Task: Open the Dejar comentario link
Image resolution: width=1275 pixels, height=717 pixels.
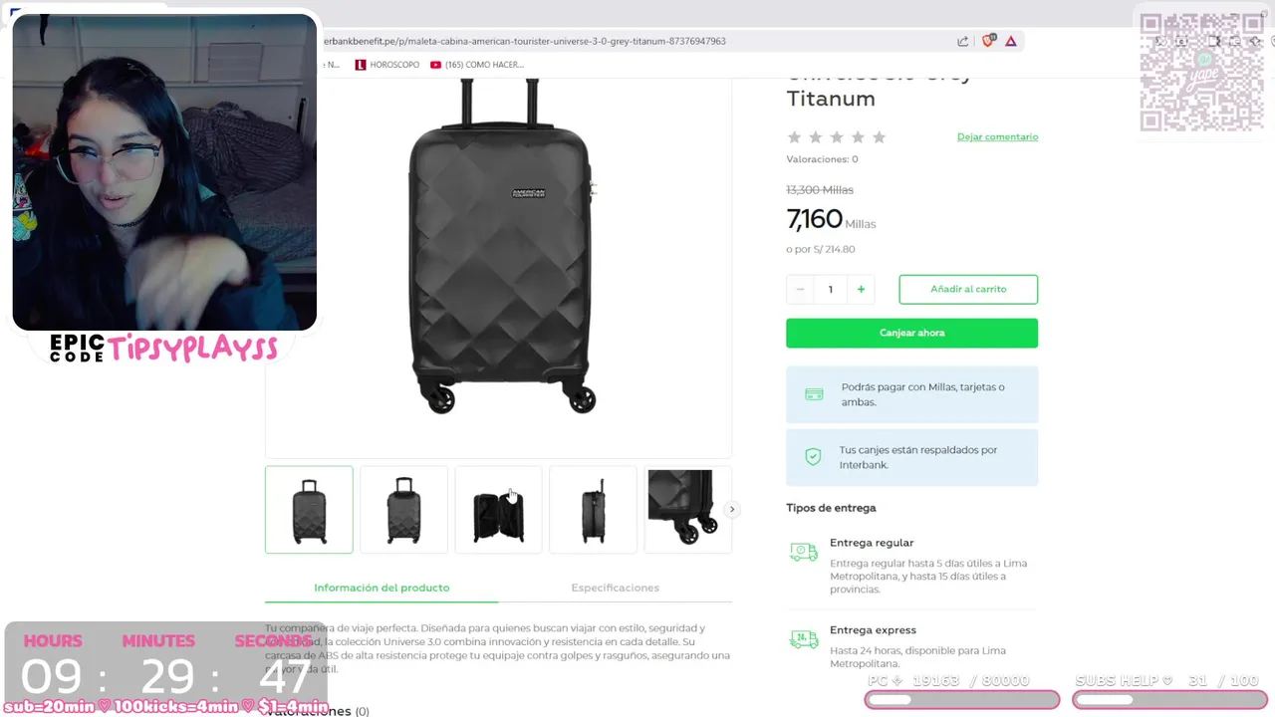Action: pos(997,136)
